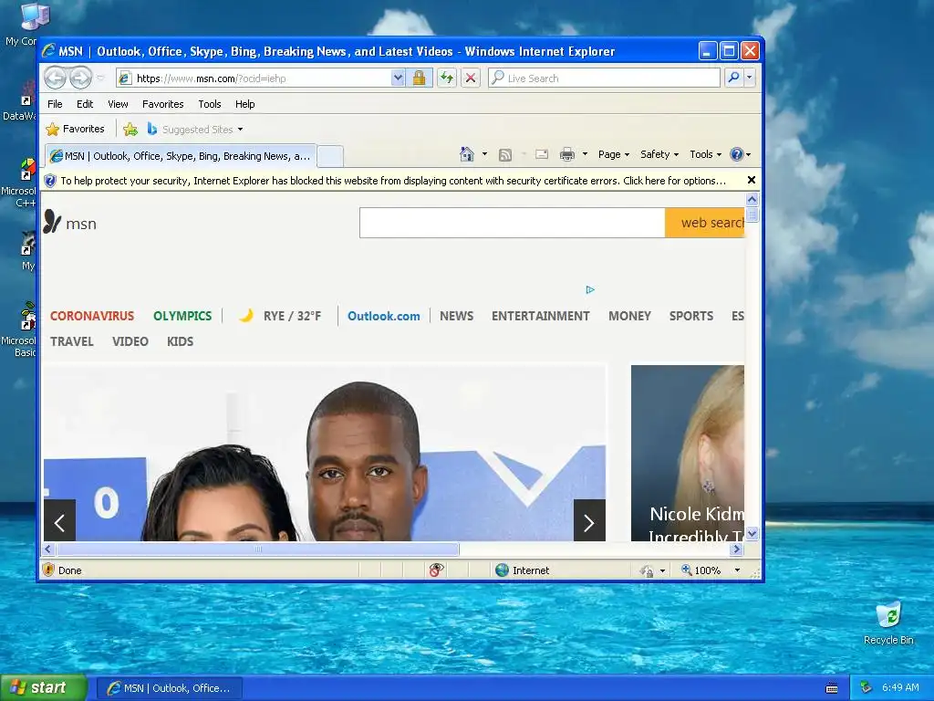Click the Home page icon
Viewport: 934px width, 701px height.
coord(467,154)
